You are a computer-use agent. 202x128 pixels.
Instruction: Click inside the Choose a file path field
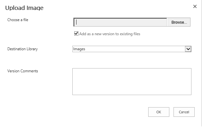coord(120,22)
